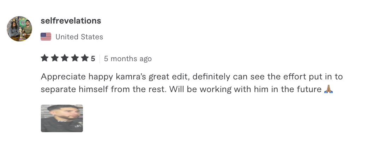Screen dimensions: 374x149
Task: Click the first rating star
Action: [x=44, y=58]
